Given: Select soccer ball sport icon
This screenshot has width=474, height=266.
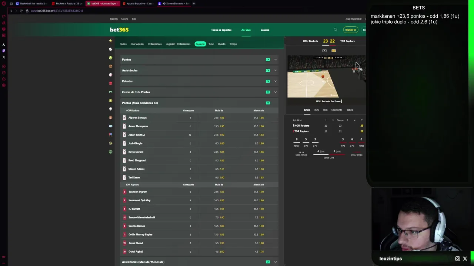Looking at the screenshot, I should click(110, 49).
